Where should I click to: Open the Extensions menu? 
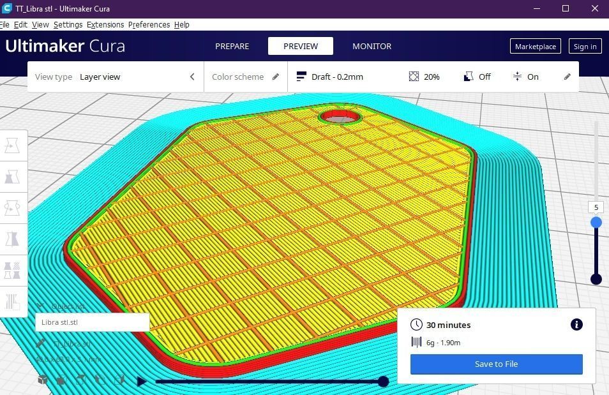pos(105,24)
